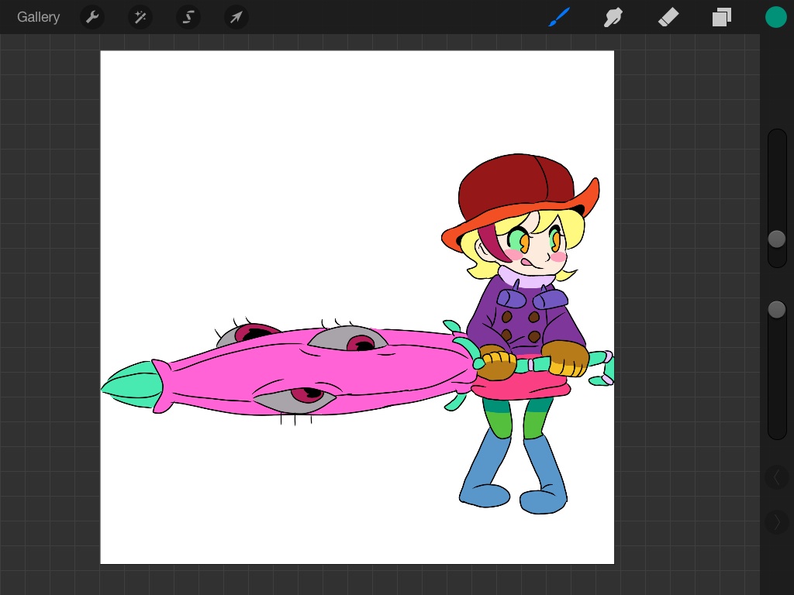Activate the Transform arrow tool
The image size is (794, 595).
[236, 17]
